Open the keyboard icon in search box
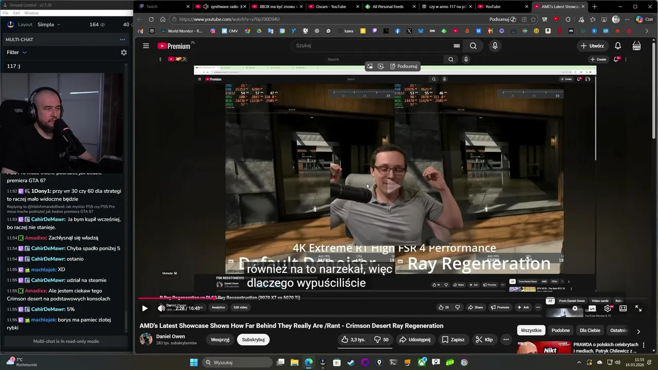The width and height of the screenshot is (658, 370). point(456,46)
